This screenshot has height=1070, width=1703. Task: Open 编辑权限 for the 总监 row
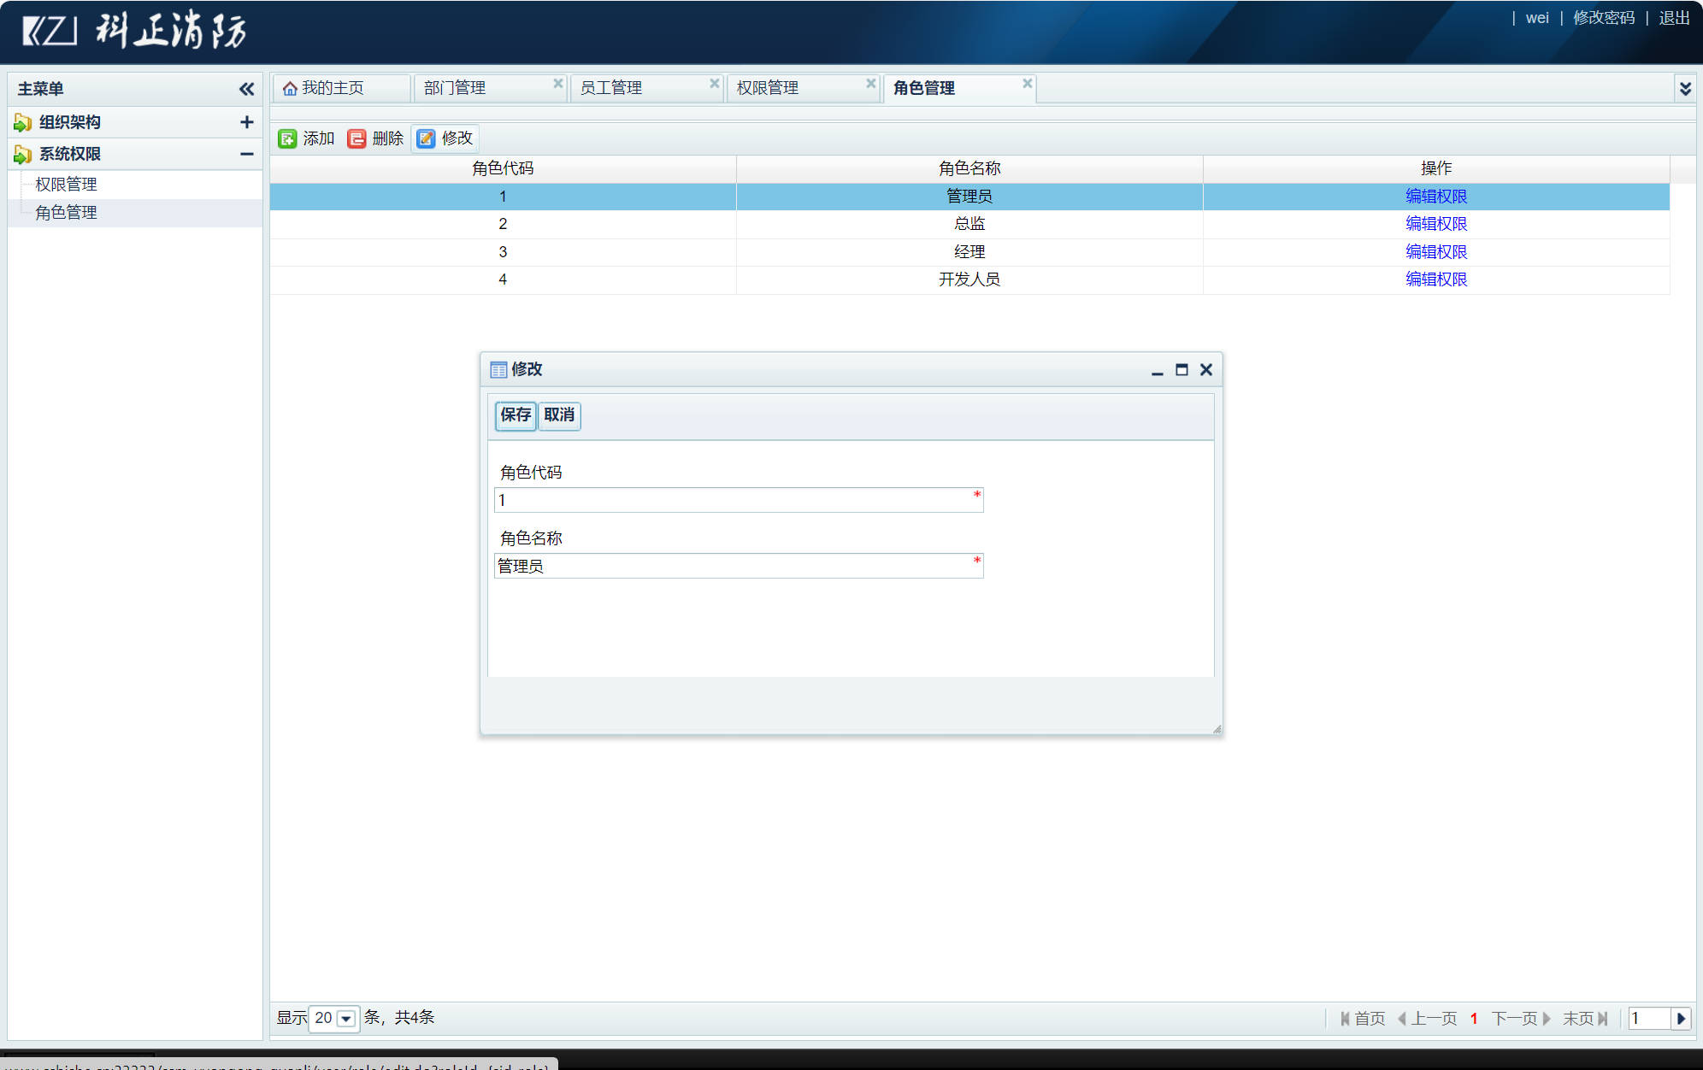coord(1435,223)
